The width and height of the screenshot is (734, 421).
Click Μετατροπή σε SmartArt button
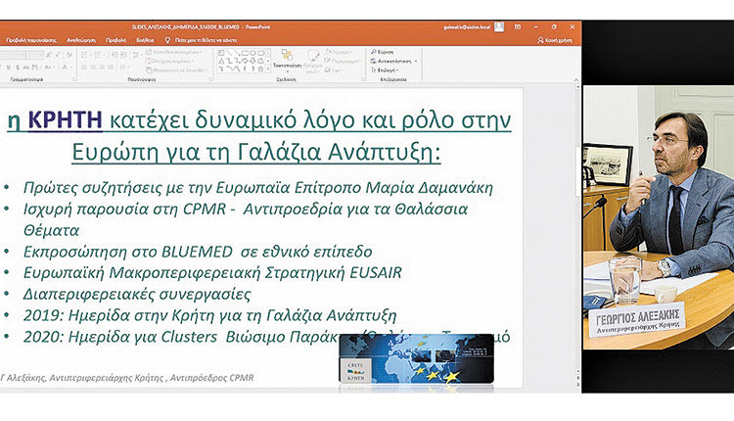point(177,70)
